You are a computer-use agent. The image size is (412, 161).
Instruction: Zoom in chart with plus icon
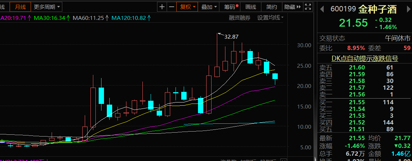click(x=162, y=7)
